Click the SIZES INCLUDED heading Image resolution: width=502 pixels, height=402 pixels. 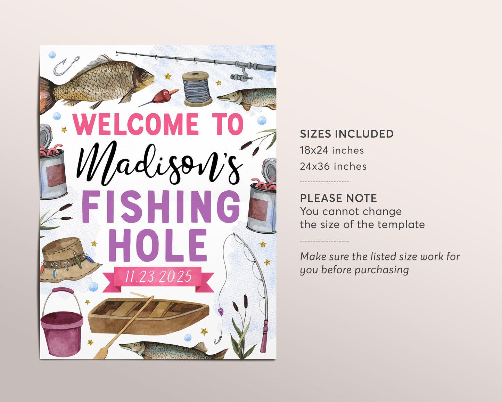347,134
